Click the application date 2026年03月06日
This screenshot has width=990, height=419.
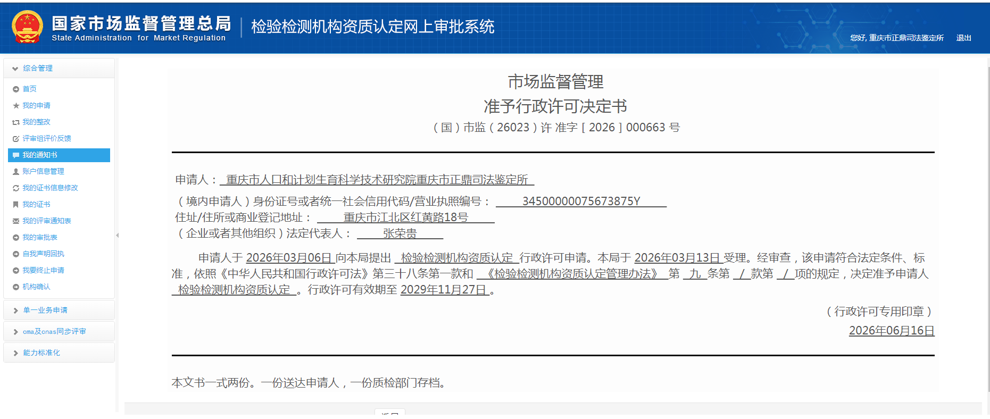pos(289,258)
